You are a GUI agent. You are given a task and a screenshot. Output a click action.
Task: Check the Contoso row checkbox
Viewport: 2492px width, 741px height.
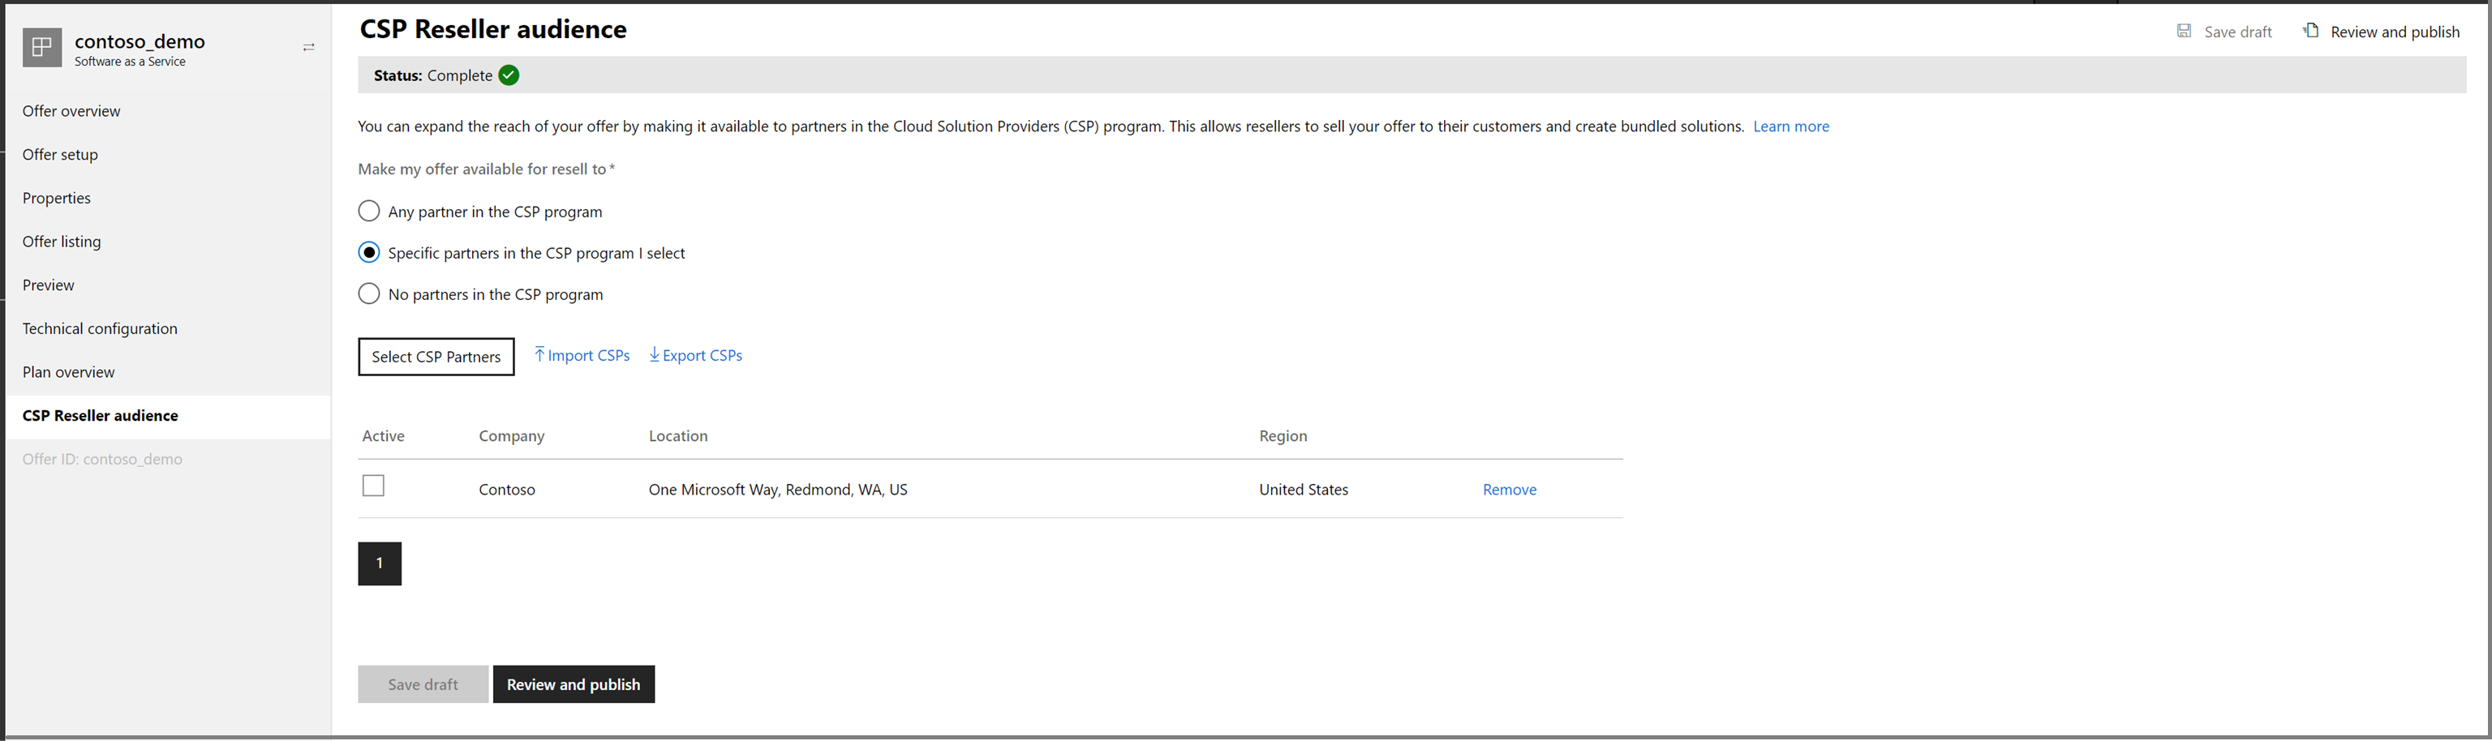(372, 486)
